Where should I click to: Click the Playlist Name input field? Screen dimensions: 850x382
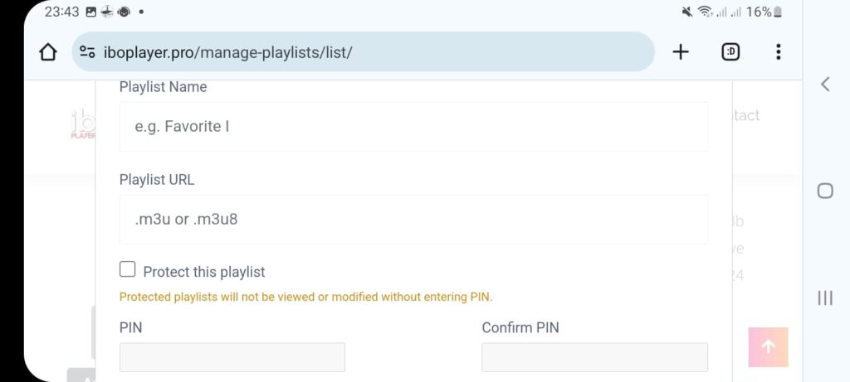413,127
